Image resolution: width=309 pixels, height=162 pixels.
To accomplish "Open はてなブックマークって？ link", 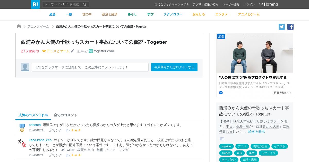I will pyautogui.click(x=172, y=4).
